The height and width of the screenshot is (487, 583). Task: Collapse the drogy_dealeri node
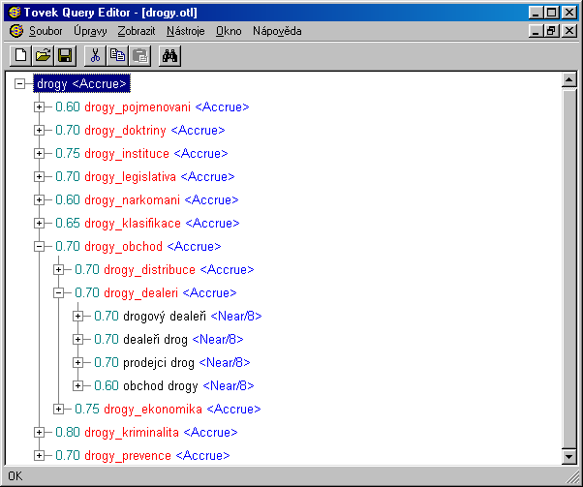58,293
